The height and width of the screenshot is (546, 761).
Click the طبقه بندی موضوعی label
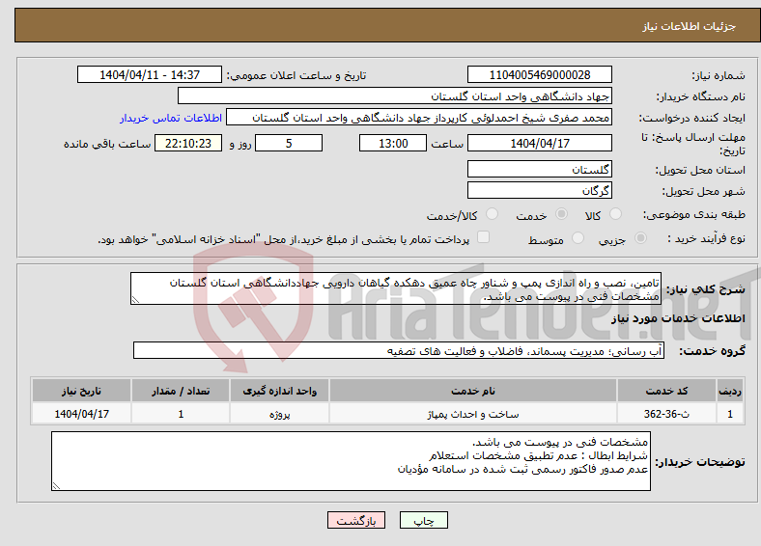[694, 214]
